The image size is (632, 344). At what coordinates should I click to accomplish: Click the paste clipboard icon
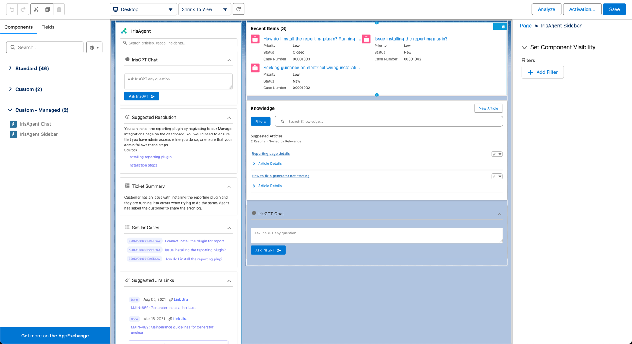click(x=59, y=9)
